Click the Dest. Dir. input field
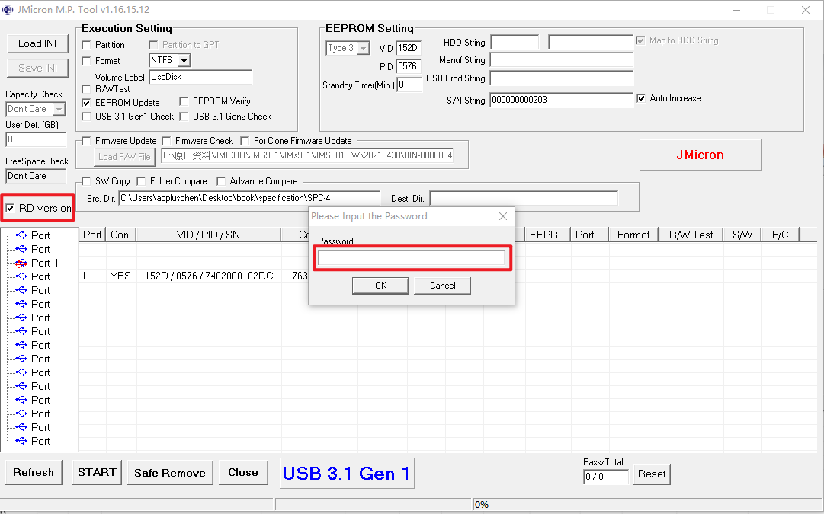Viewport: 824px width, 514px height. (x=524, y=199)
